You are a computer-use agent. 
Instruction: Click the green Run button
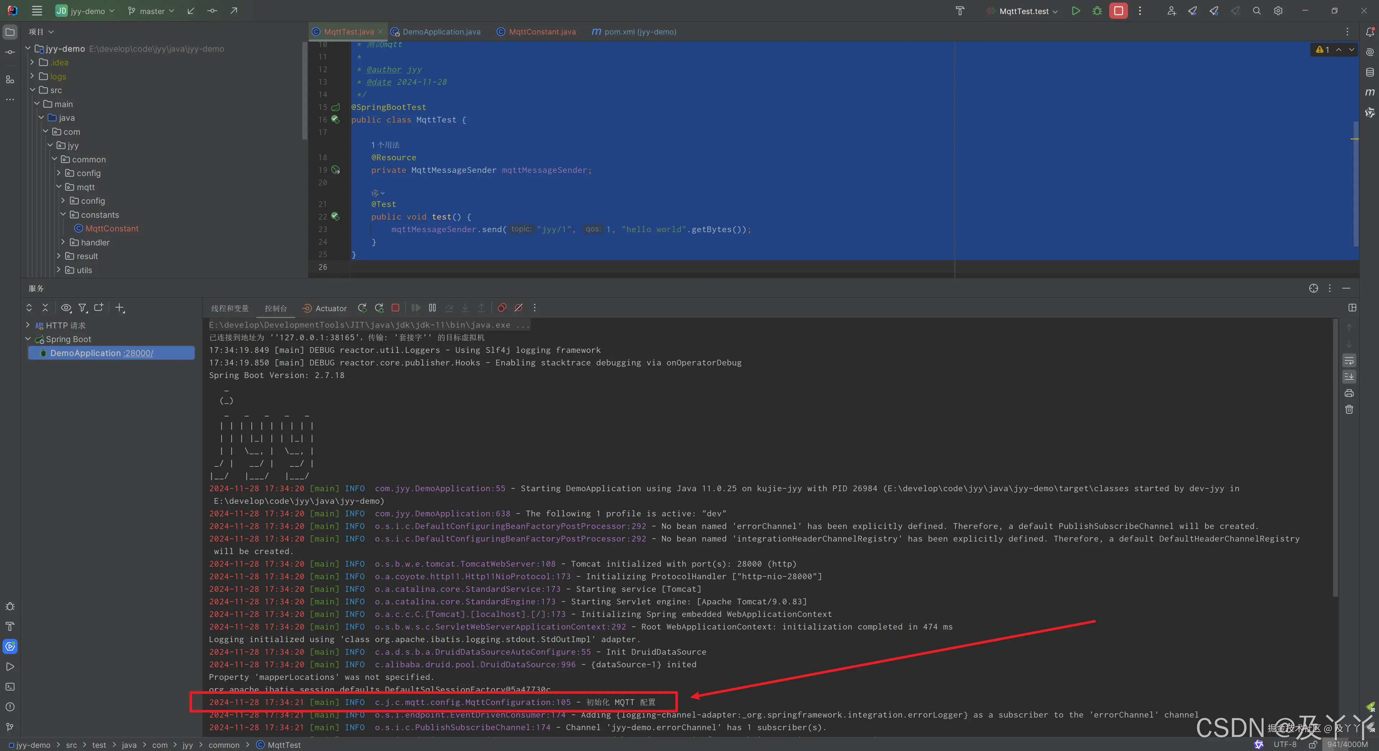(1076, 11)
